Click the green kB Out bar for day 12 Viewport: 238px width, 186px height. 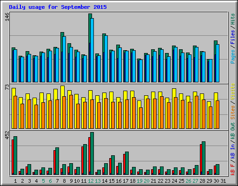click(x=92, y=153)
